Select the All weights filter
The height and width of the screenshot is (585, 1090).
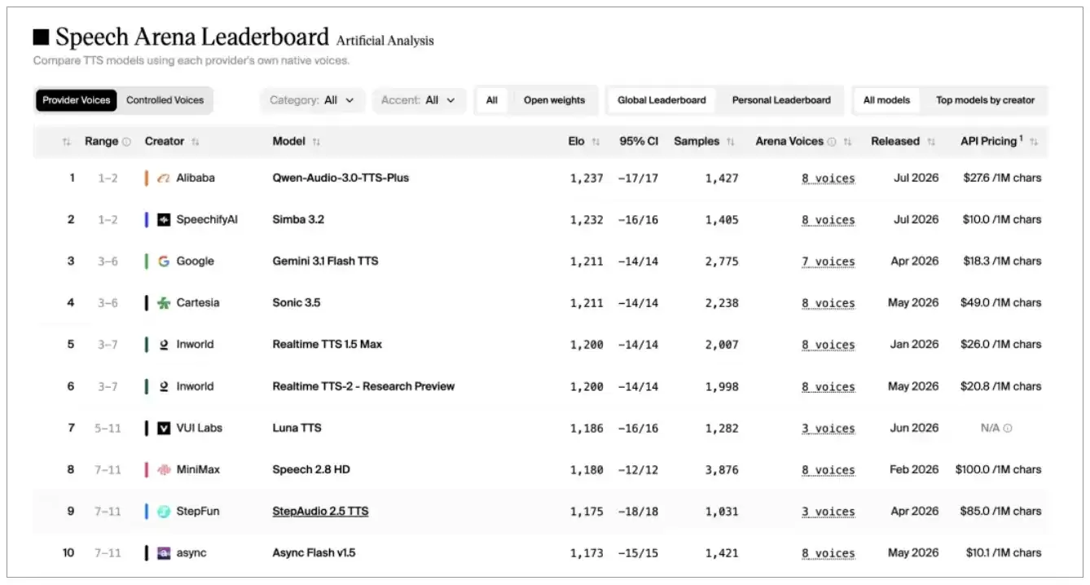[x=492, y=100]
